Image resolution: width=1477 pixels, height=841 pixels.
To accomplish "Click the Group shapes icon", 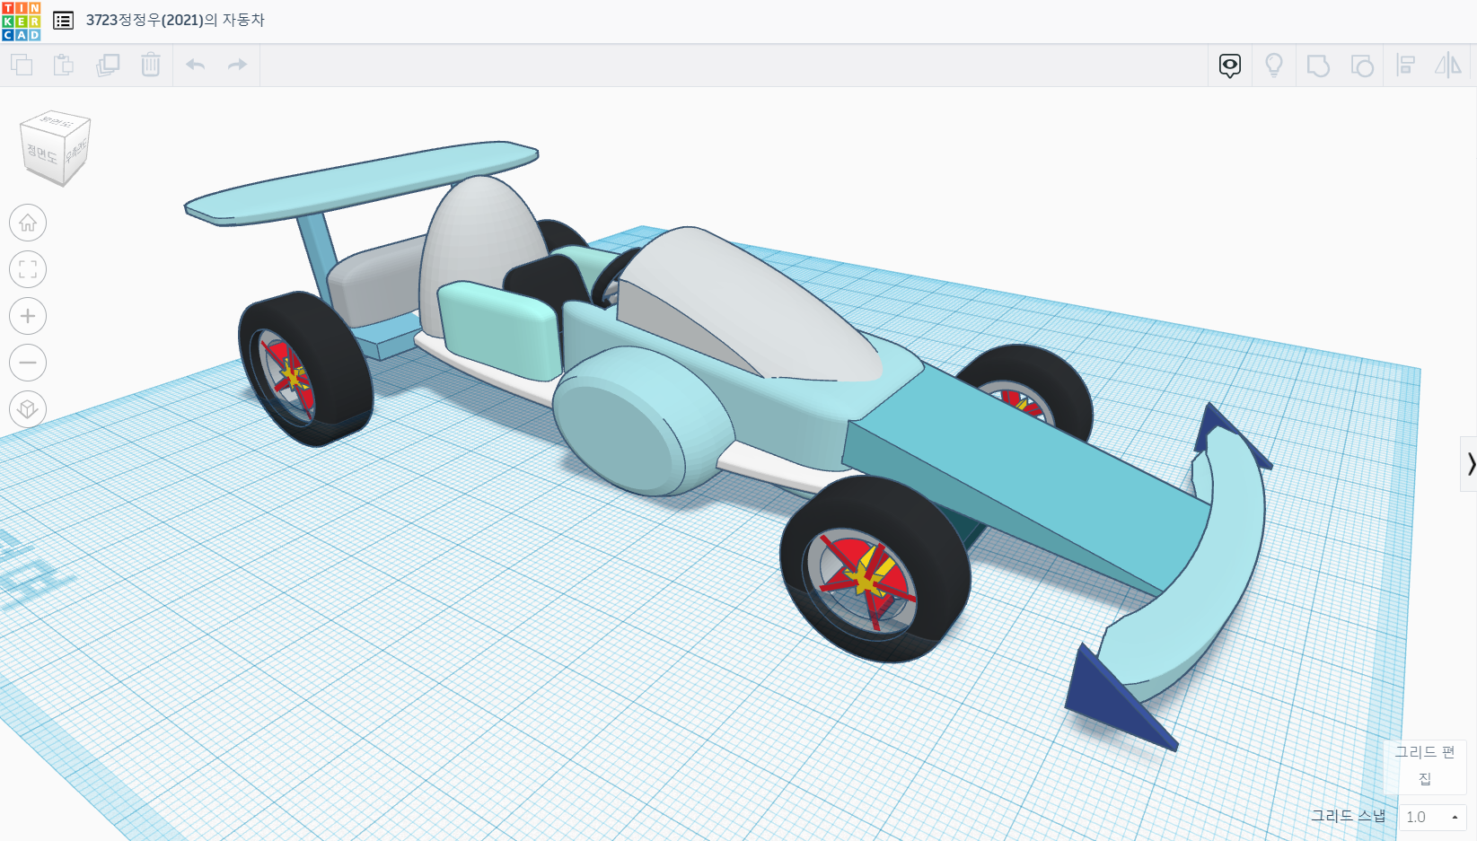I will point(1318,66).
